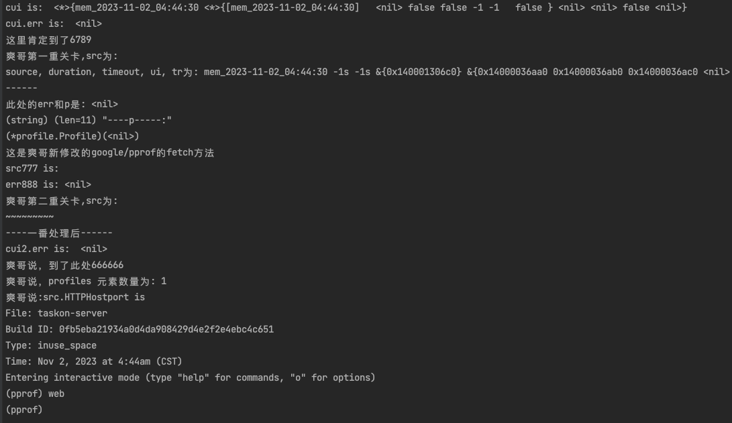Click the "(string) (len=11)" output line
This screenshot has width=732, height=423.
click(x=89, y=120)
